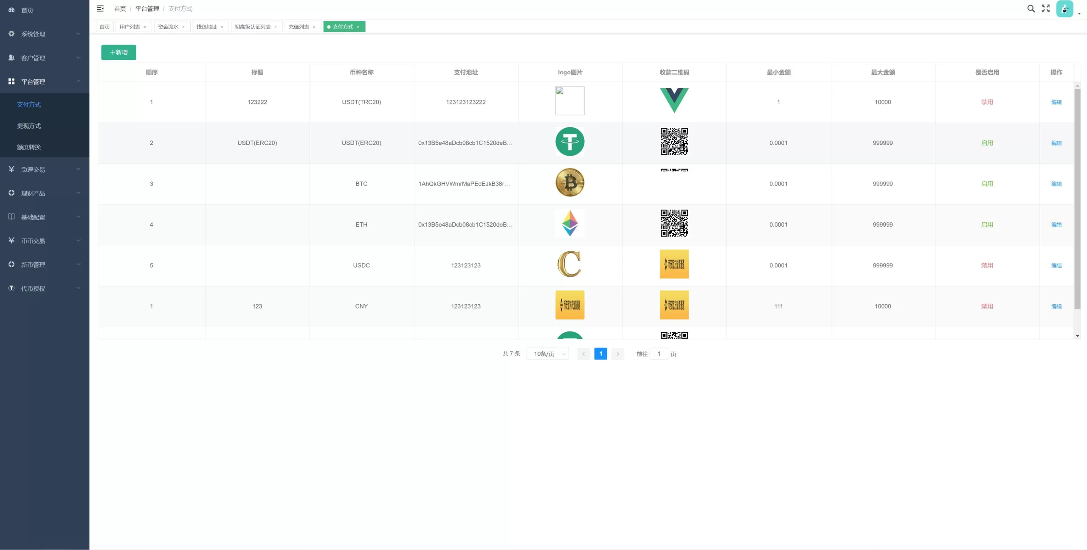Click the Bitcoin logo image
1087x550 pixels.
click(x=569, y=182)
